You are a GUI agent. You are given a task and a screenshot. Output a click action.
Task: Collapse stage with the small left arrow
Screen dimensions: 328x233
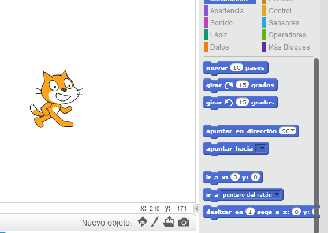pos(196,208)
